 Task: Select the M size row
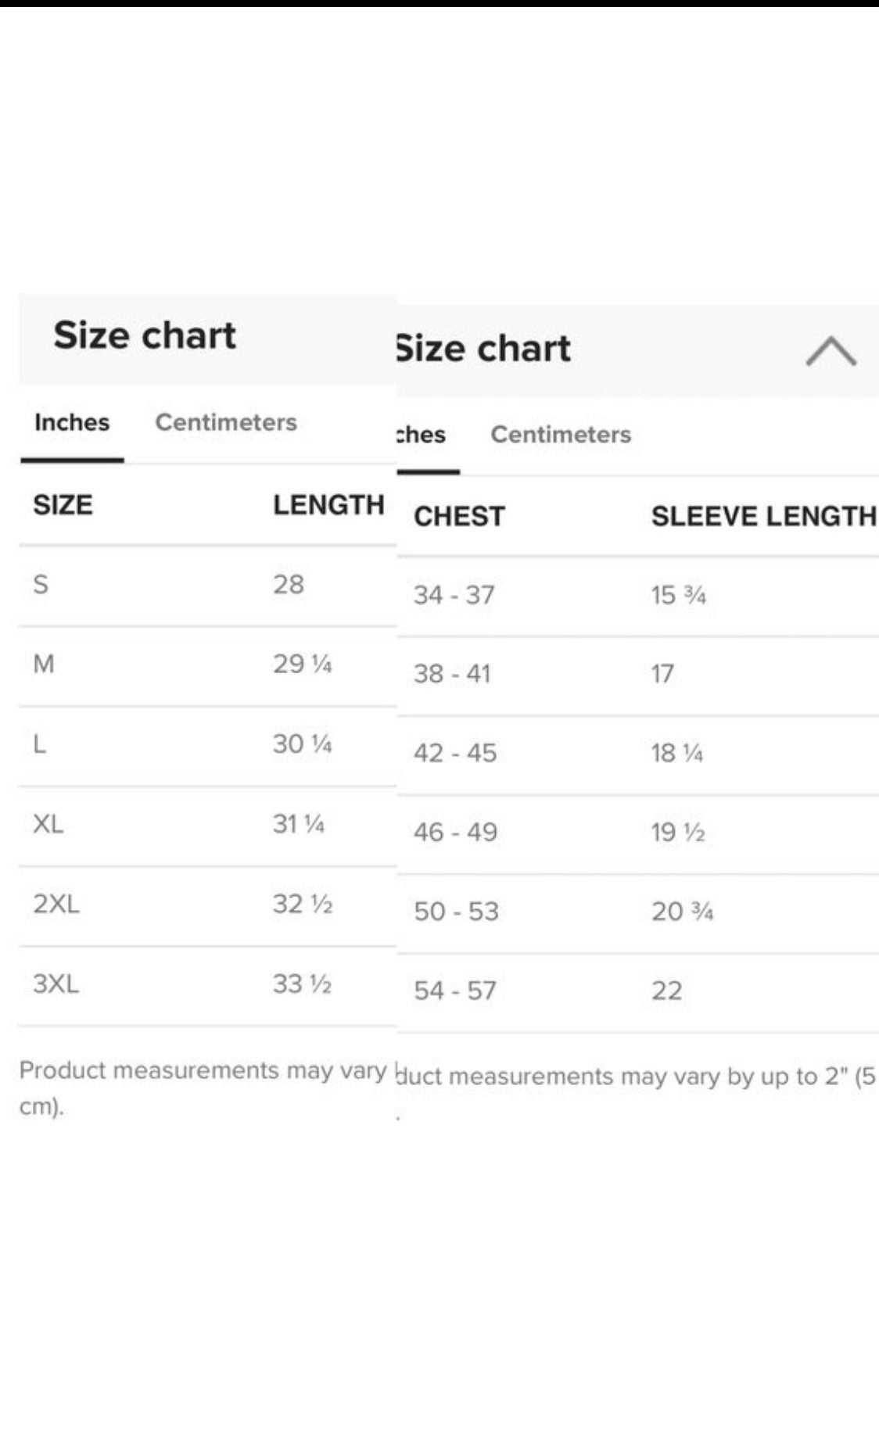pos(207,665)
